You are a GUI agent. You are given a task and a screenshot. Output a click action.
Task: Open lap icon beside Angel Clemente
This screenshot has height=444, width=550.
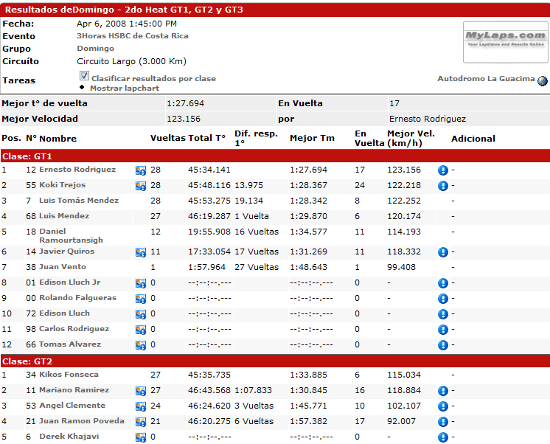[141, 406]
